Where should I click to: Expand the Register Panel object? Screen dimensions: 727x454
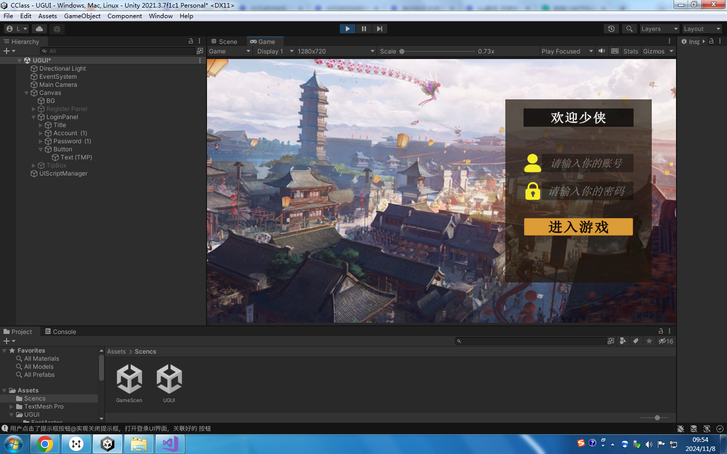(34, 109)
